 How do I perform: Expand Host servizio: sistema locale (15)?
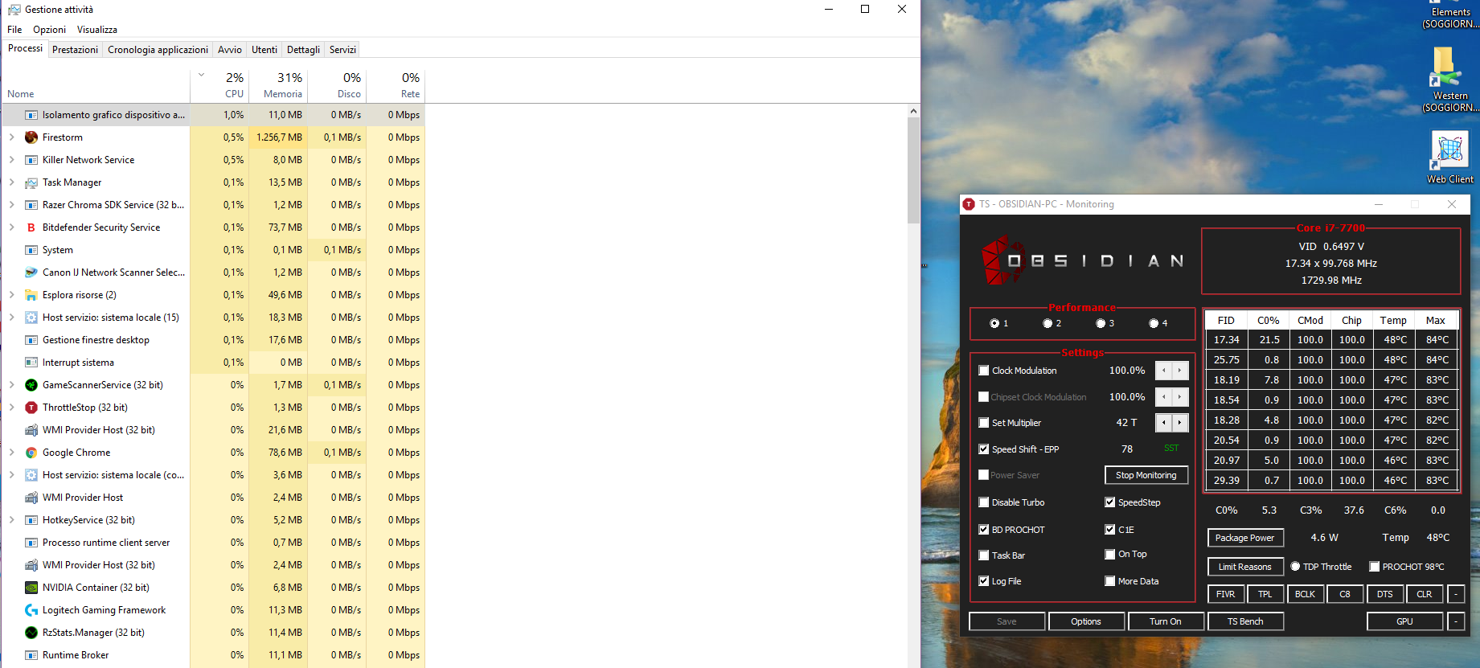[11, 318]
